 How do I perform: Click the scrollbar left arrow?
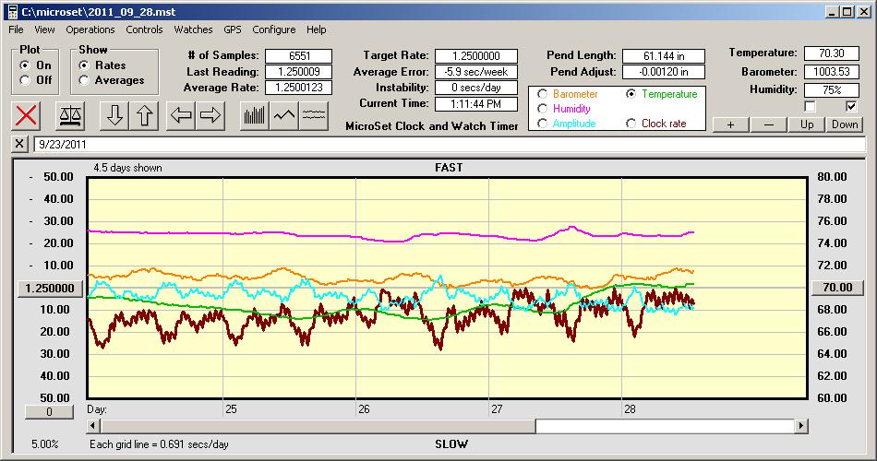click(x=93, y=426)
